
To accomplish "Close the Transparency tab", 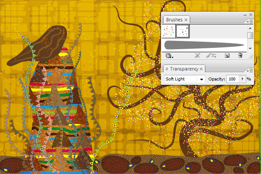I will coord(201,69).
